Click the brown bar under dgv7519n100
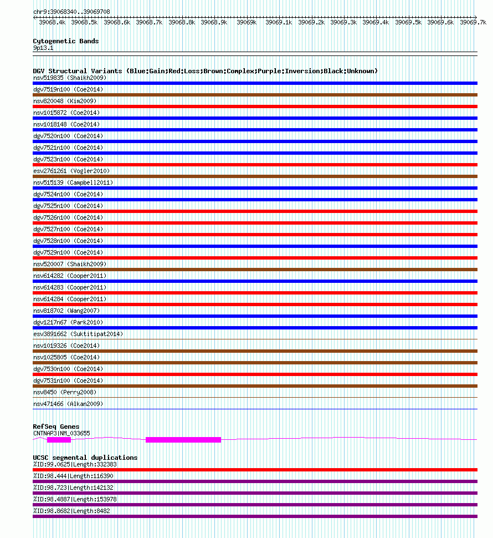 tap(255, 95)
